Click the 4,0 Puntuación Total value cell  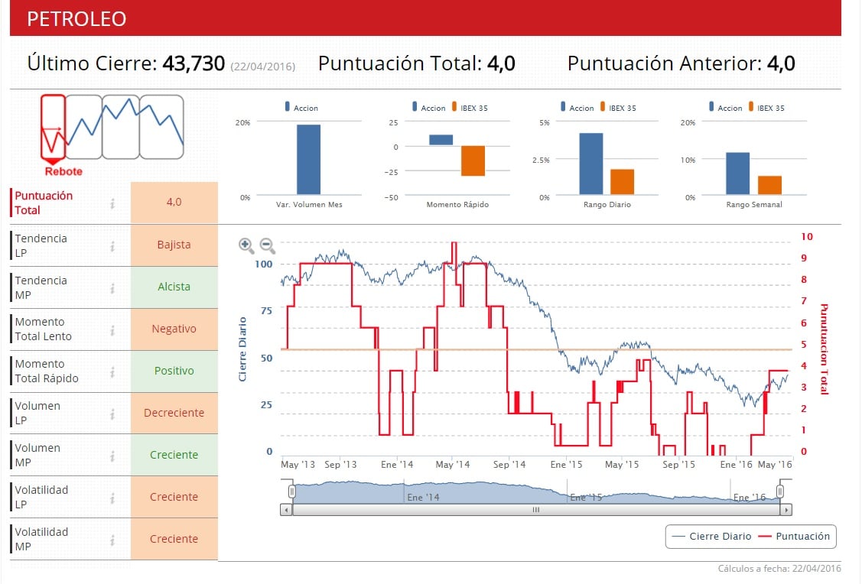click(174, 202)
